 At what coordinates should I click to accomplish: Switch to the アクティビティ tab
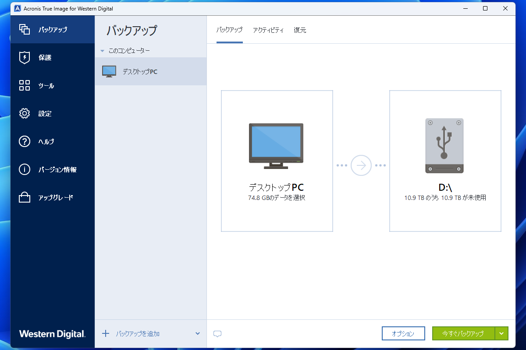pyautogui.click(x=268, y=30)
